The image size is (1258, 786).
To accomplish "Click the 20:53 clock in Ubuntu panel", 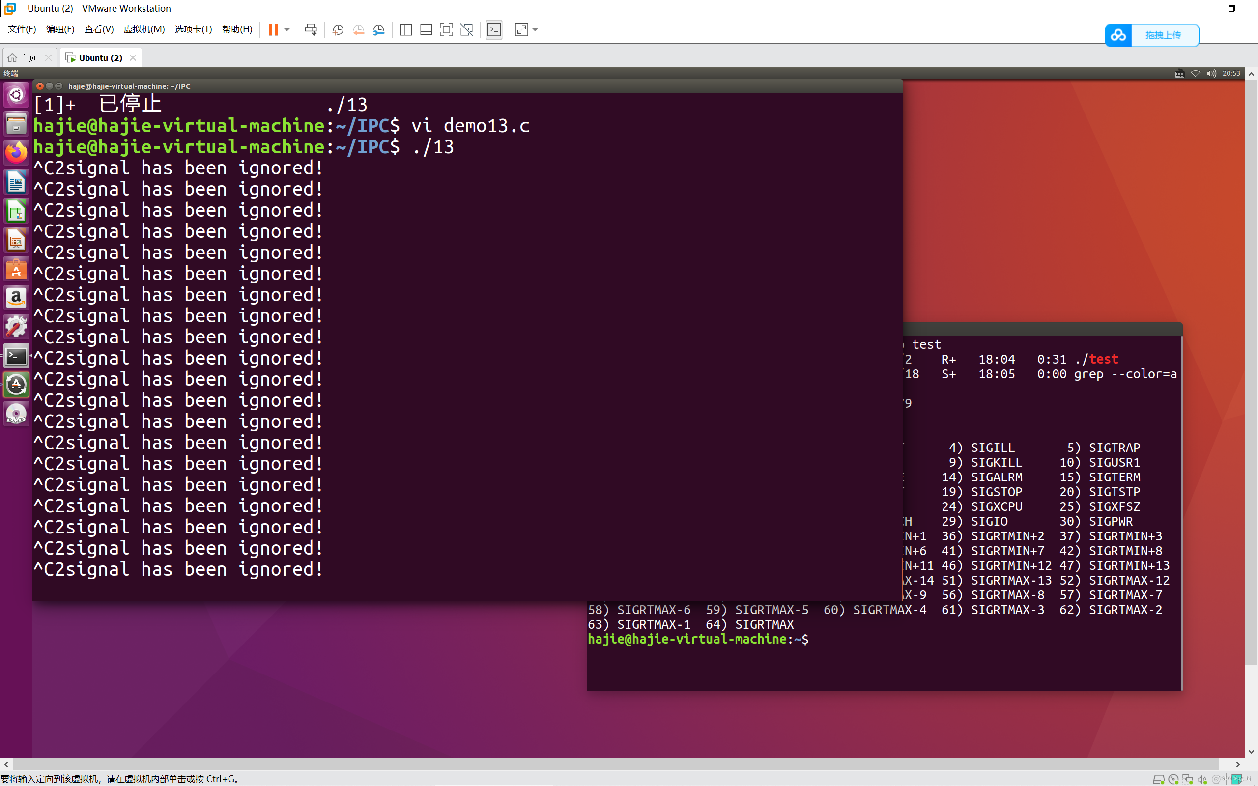I will click(1231, 73).
